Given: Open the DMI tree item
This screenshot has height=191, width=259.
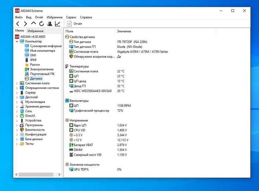Looking at the screenshot, I should tap(30, 55).
